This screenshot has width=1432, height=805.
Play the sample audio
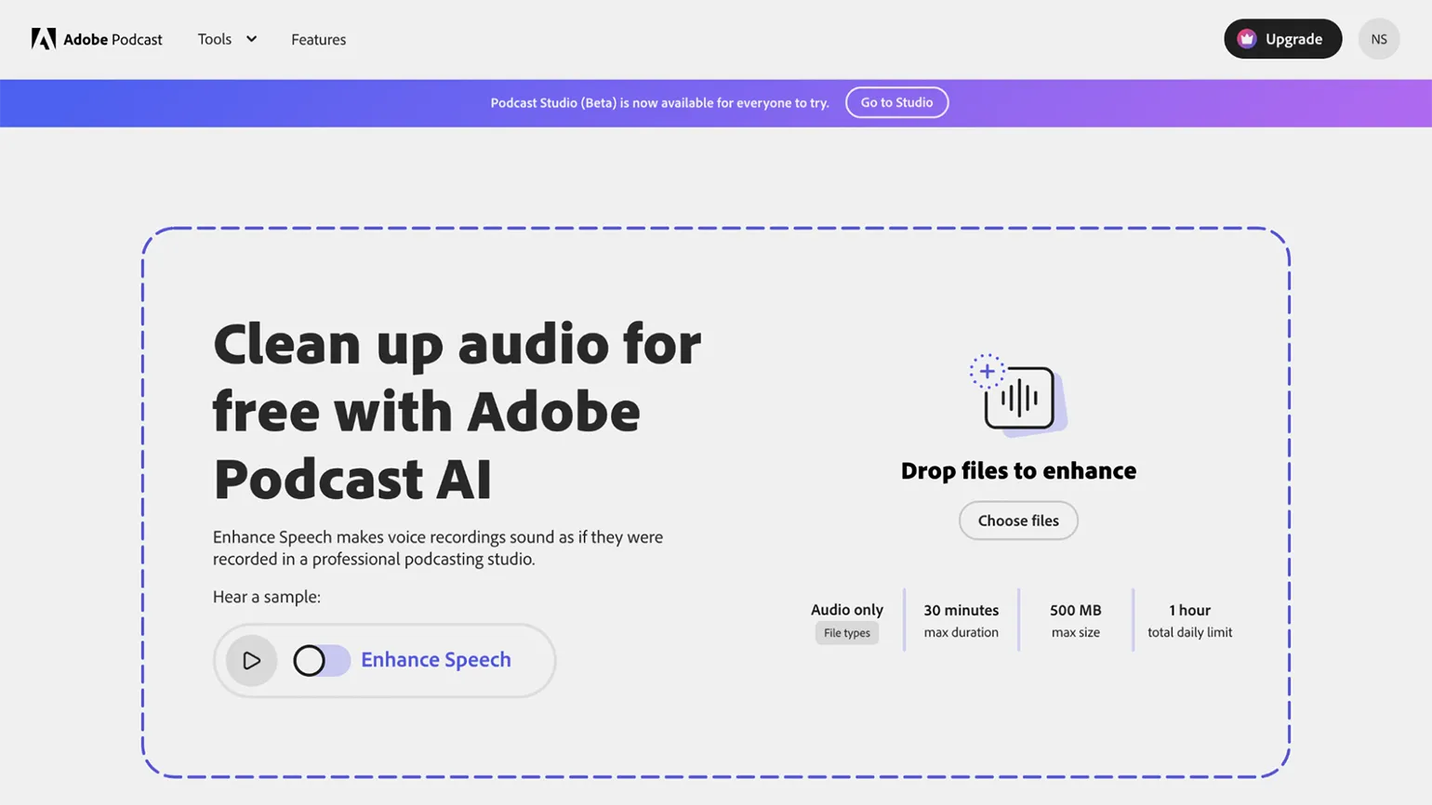coord(251,660)
